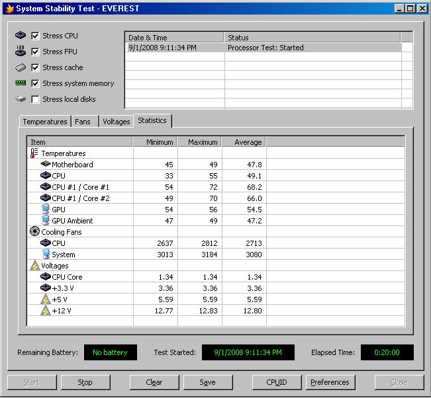
Task: Click the cache chip icon beside Stress cache
Action: point(21,67)
